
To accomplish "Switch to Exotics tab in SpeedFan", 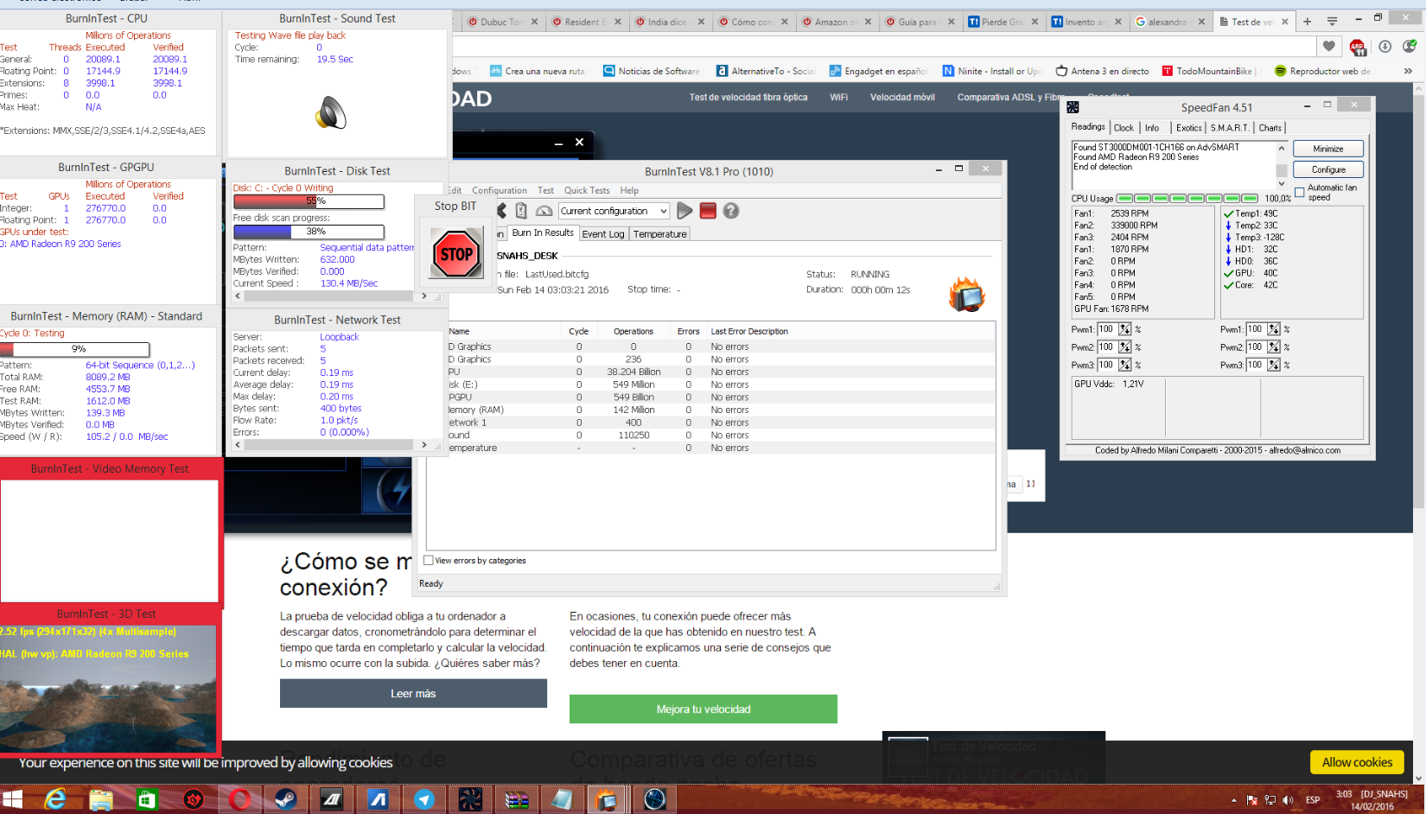I will [1188, 128].
